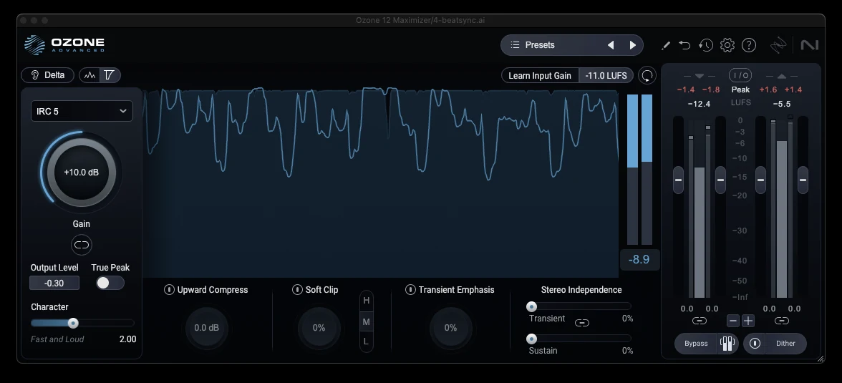Go to the next preset arrow
This screenshot has width=842, height=383.
(x=633, y=45)
